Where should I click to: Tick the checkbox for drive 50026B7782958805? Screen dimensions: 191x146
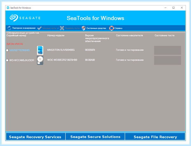(x=7, y=50)
